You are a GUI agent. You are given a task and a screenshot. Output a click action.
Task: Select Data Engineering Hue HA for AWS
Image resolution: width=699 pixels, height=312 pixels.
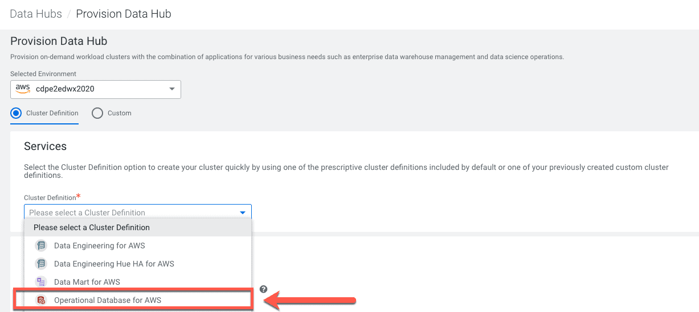point(137,264)
